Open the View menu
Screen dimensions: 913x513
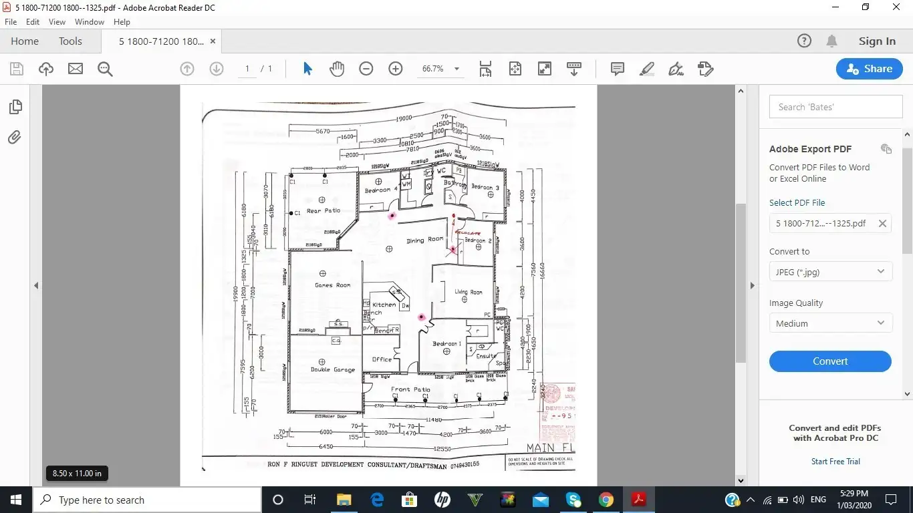[x=57, y=22]
